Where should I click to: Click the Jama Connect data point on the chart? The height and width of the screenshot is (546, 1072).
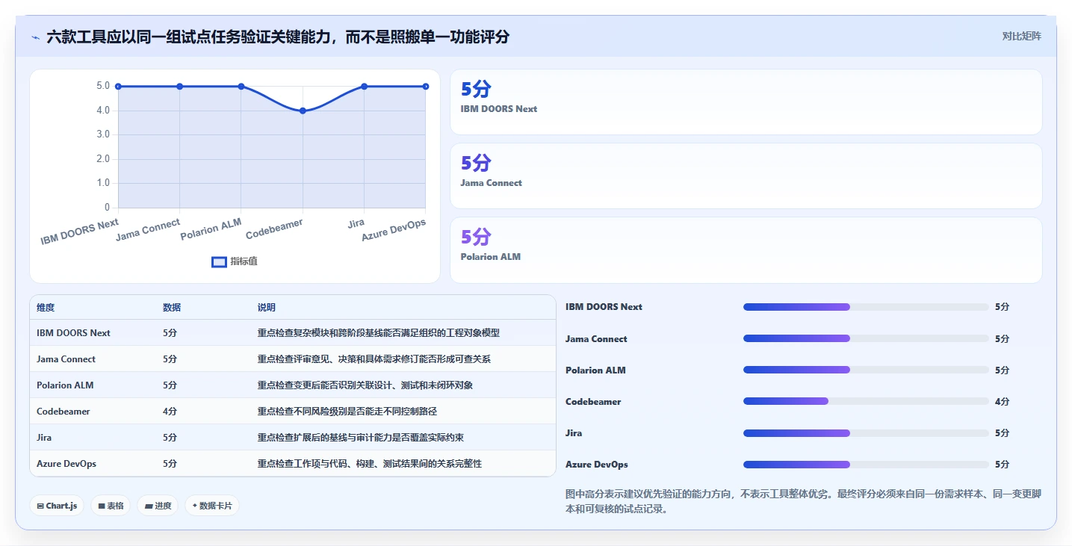coord(179,87)
